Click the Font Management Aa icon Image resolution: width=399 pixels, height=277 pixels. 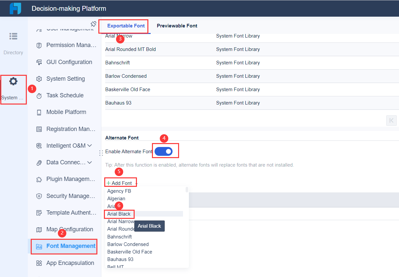(39, 247)
